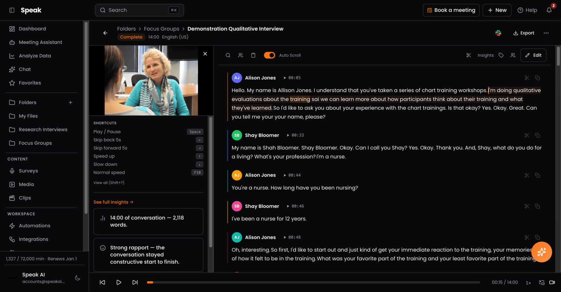Viewport: 561px width, 292px height.
Task: Open the three-dot more options menu
Action: 546,33
